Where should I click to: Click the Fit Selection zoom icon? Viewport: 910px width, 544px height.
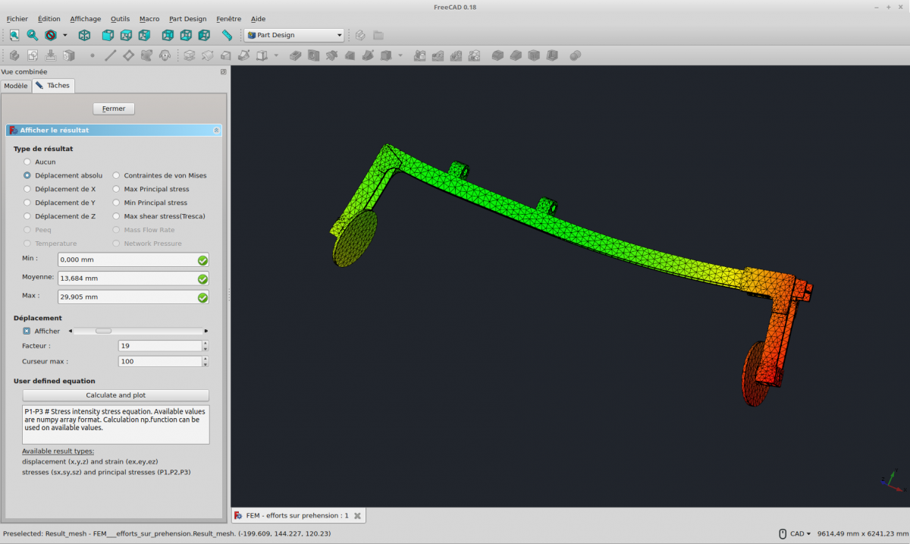click(x=33, y=35)
